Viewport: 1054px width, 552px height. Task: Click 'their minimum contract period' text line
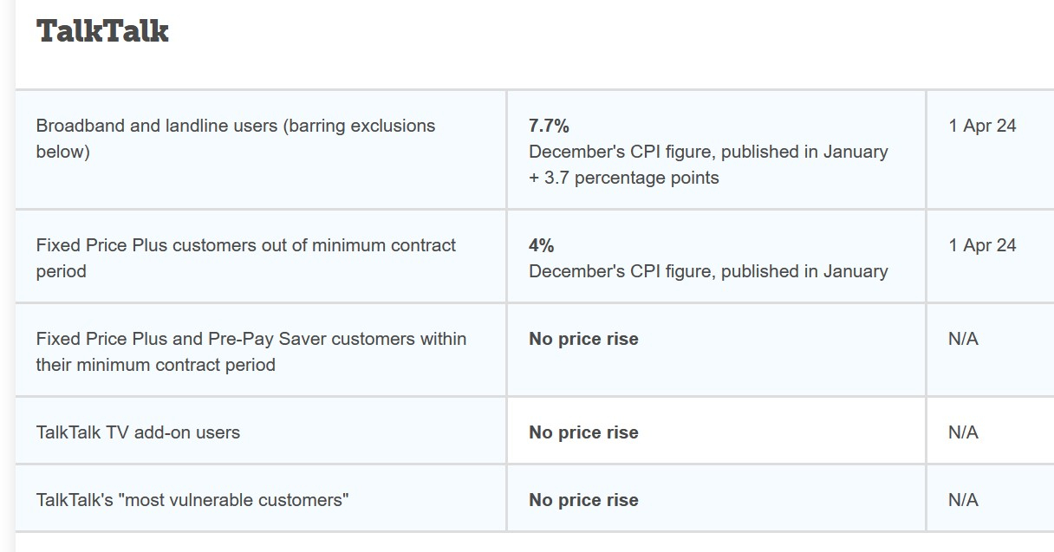coord(155,365)
